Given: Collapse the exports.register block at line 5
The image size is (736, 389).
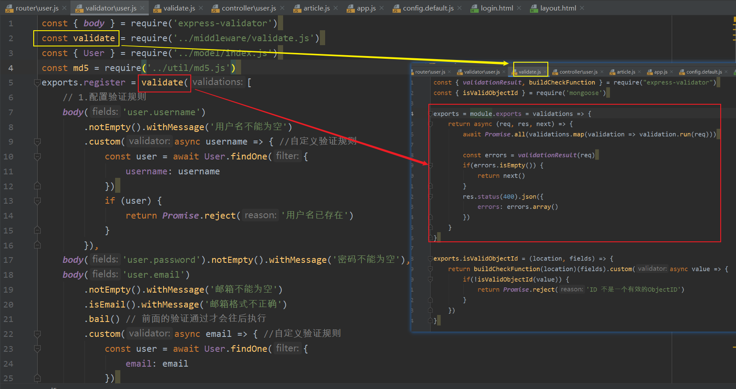Looking at the screenshot, I should click(x=38, y=82).
